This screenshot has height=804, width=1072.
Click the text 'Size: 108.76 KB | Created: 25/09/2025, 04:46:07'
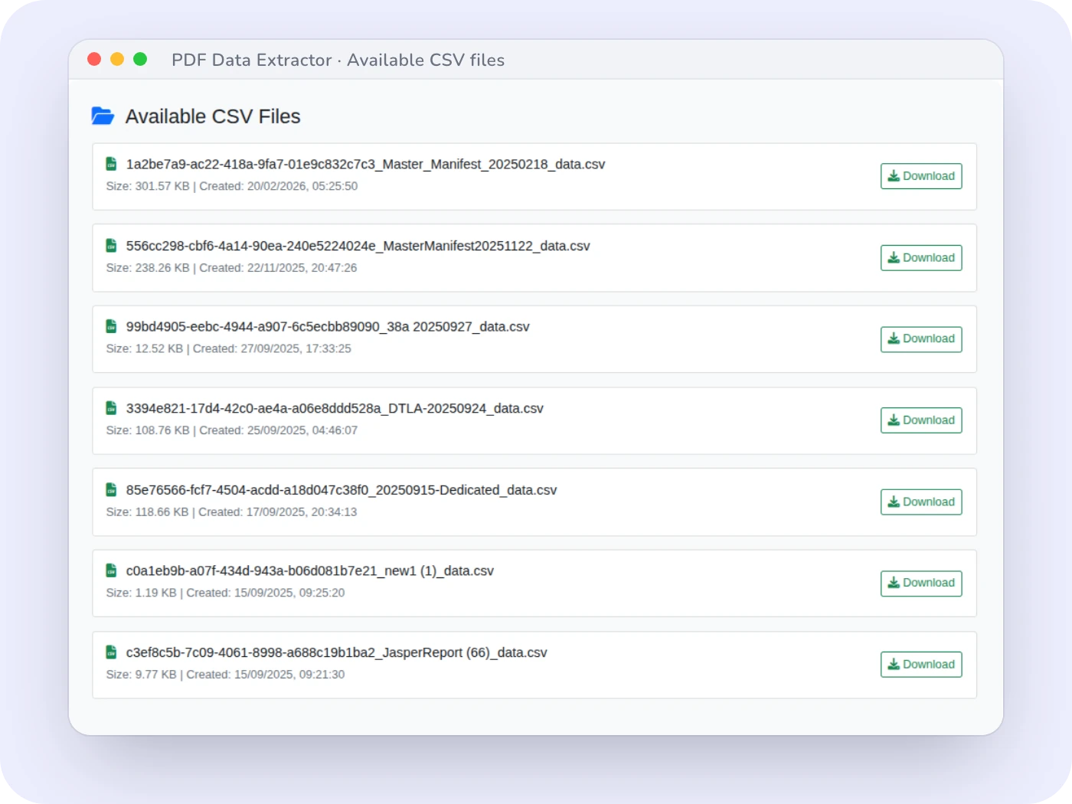click(232, 430)
